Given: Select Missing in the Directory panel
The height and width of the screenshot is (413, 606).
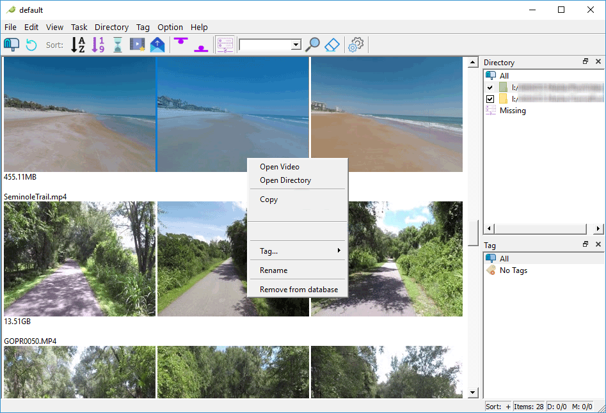Looking at the screenshot, I should (x=513, y=111).
